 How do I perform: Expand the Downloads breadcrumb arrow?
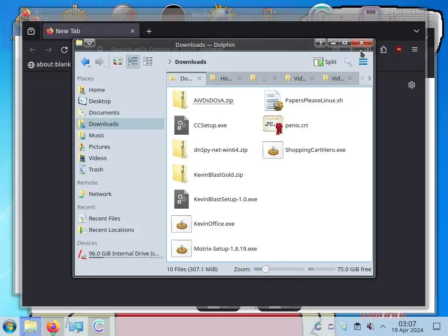click(x=170, y=62)
